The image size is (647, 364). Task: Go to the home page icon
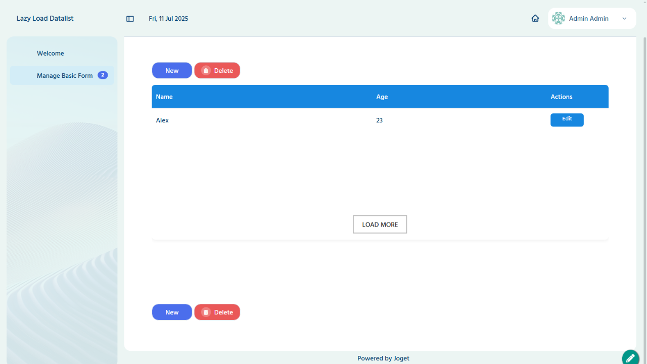pyautogui.click(x=535, y=18)
